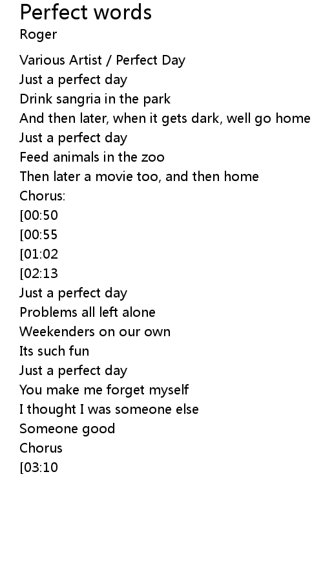
Task: Click the artist name Roger
Action: coord(38,35)
